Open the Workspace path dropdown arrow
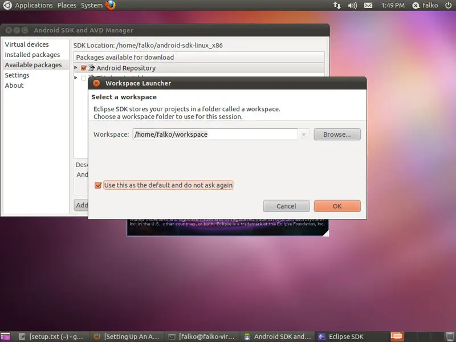Image resolution: width=456 pixels, height=342 pixels. click(x=304, y=135)
